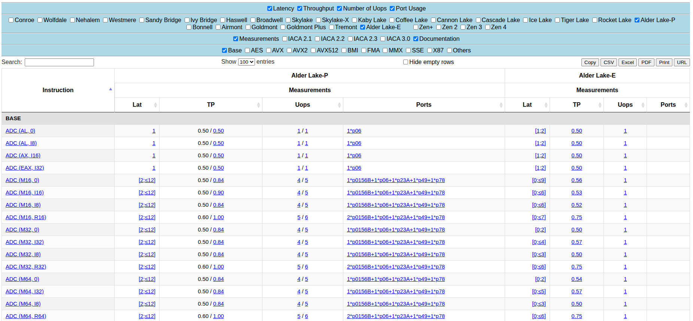Click the URL button
693x321 pixels.
tap(682, 63)
